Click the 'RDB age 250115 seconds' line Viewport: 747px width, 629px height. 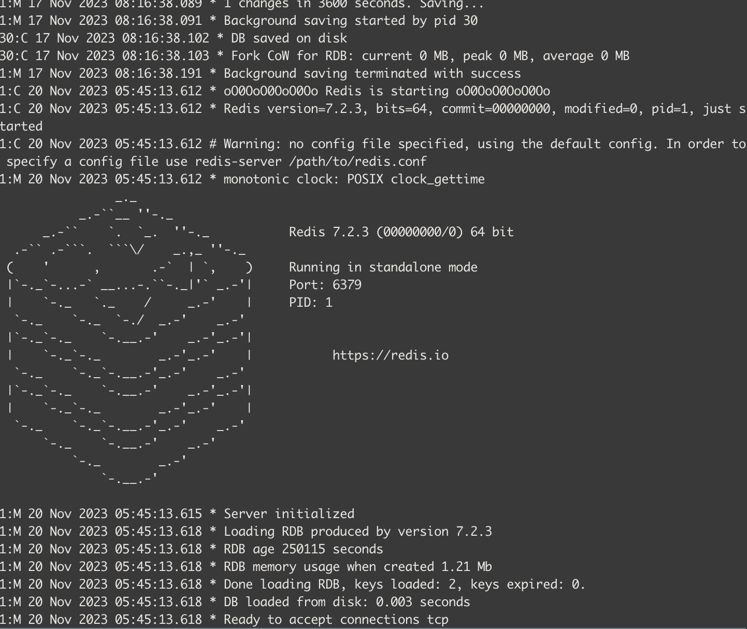(192, 549)
